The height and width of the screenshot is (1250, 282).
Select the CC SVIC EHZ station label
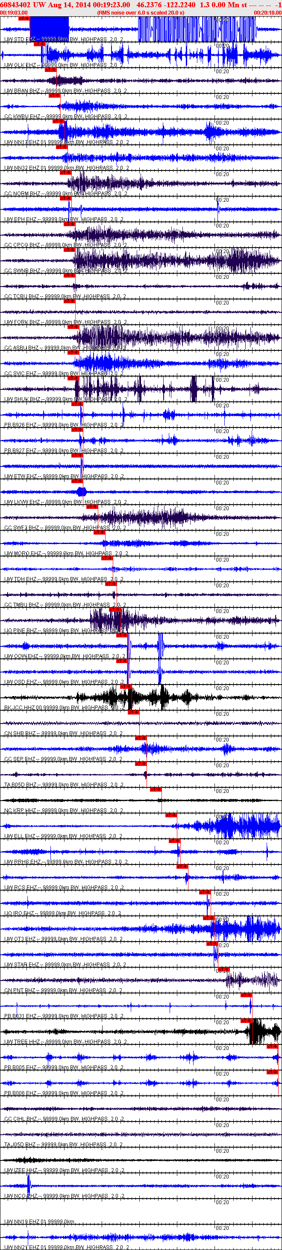pos(64,374)
